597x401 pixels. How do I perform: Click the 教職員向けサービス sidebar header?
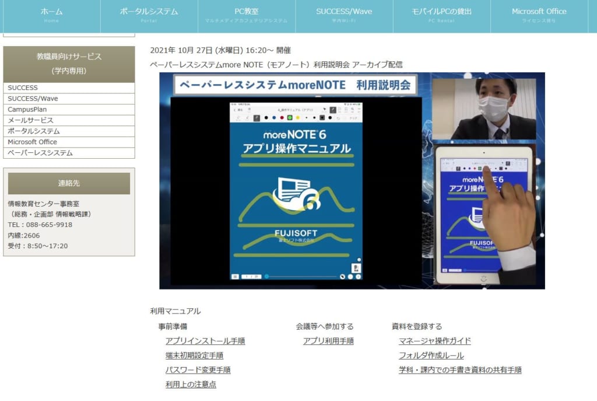(69, 64)
